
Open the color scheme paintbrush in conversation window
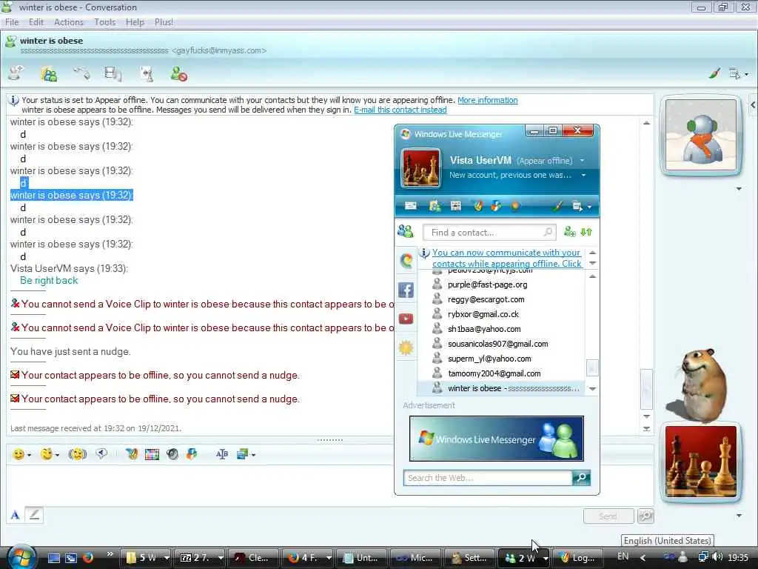tap(714, 73)
